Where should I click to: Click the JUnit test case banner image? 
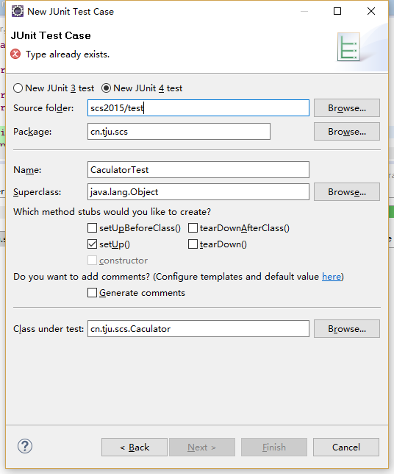(348, 47)
